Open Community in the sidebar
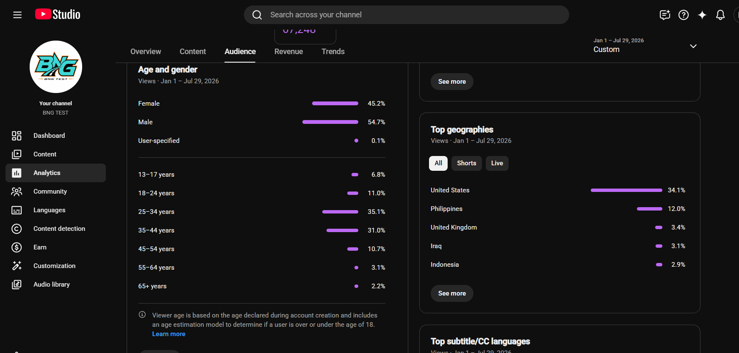 (56, 192)
